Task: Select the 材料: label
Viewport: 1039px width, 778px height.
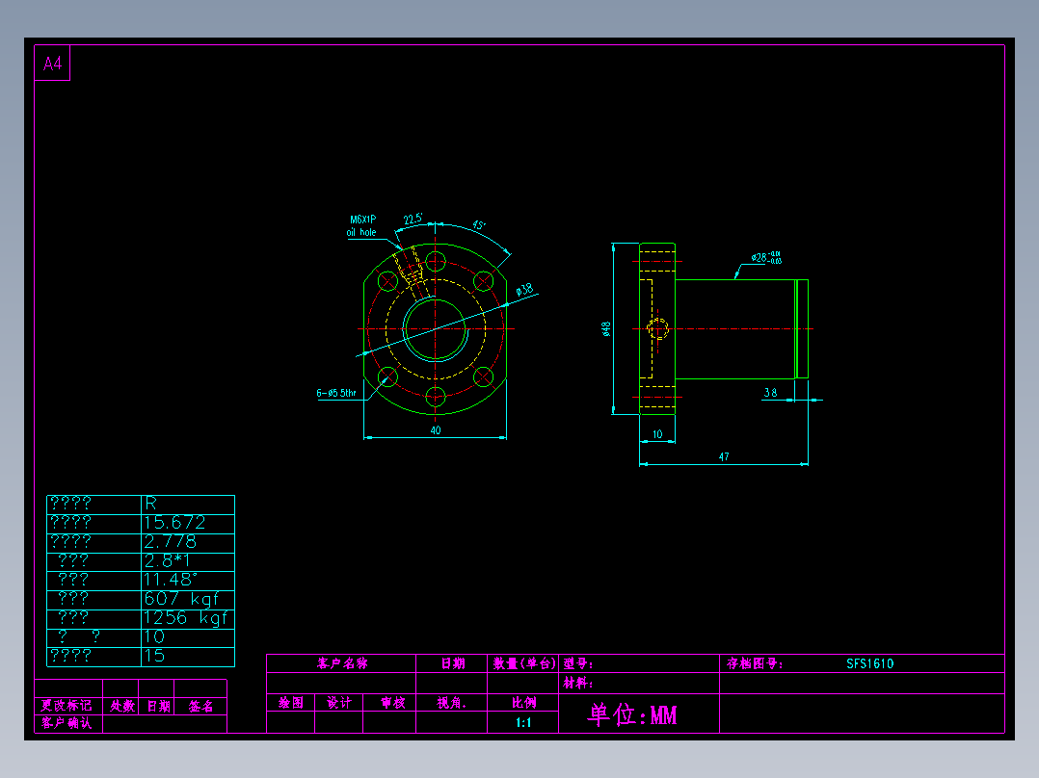Action: point(578,683)
